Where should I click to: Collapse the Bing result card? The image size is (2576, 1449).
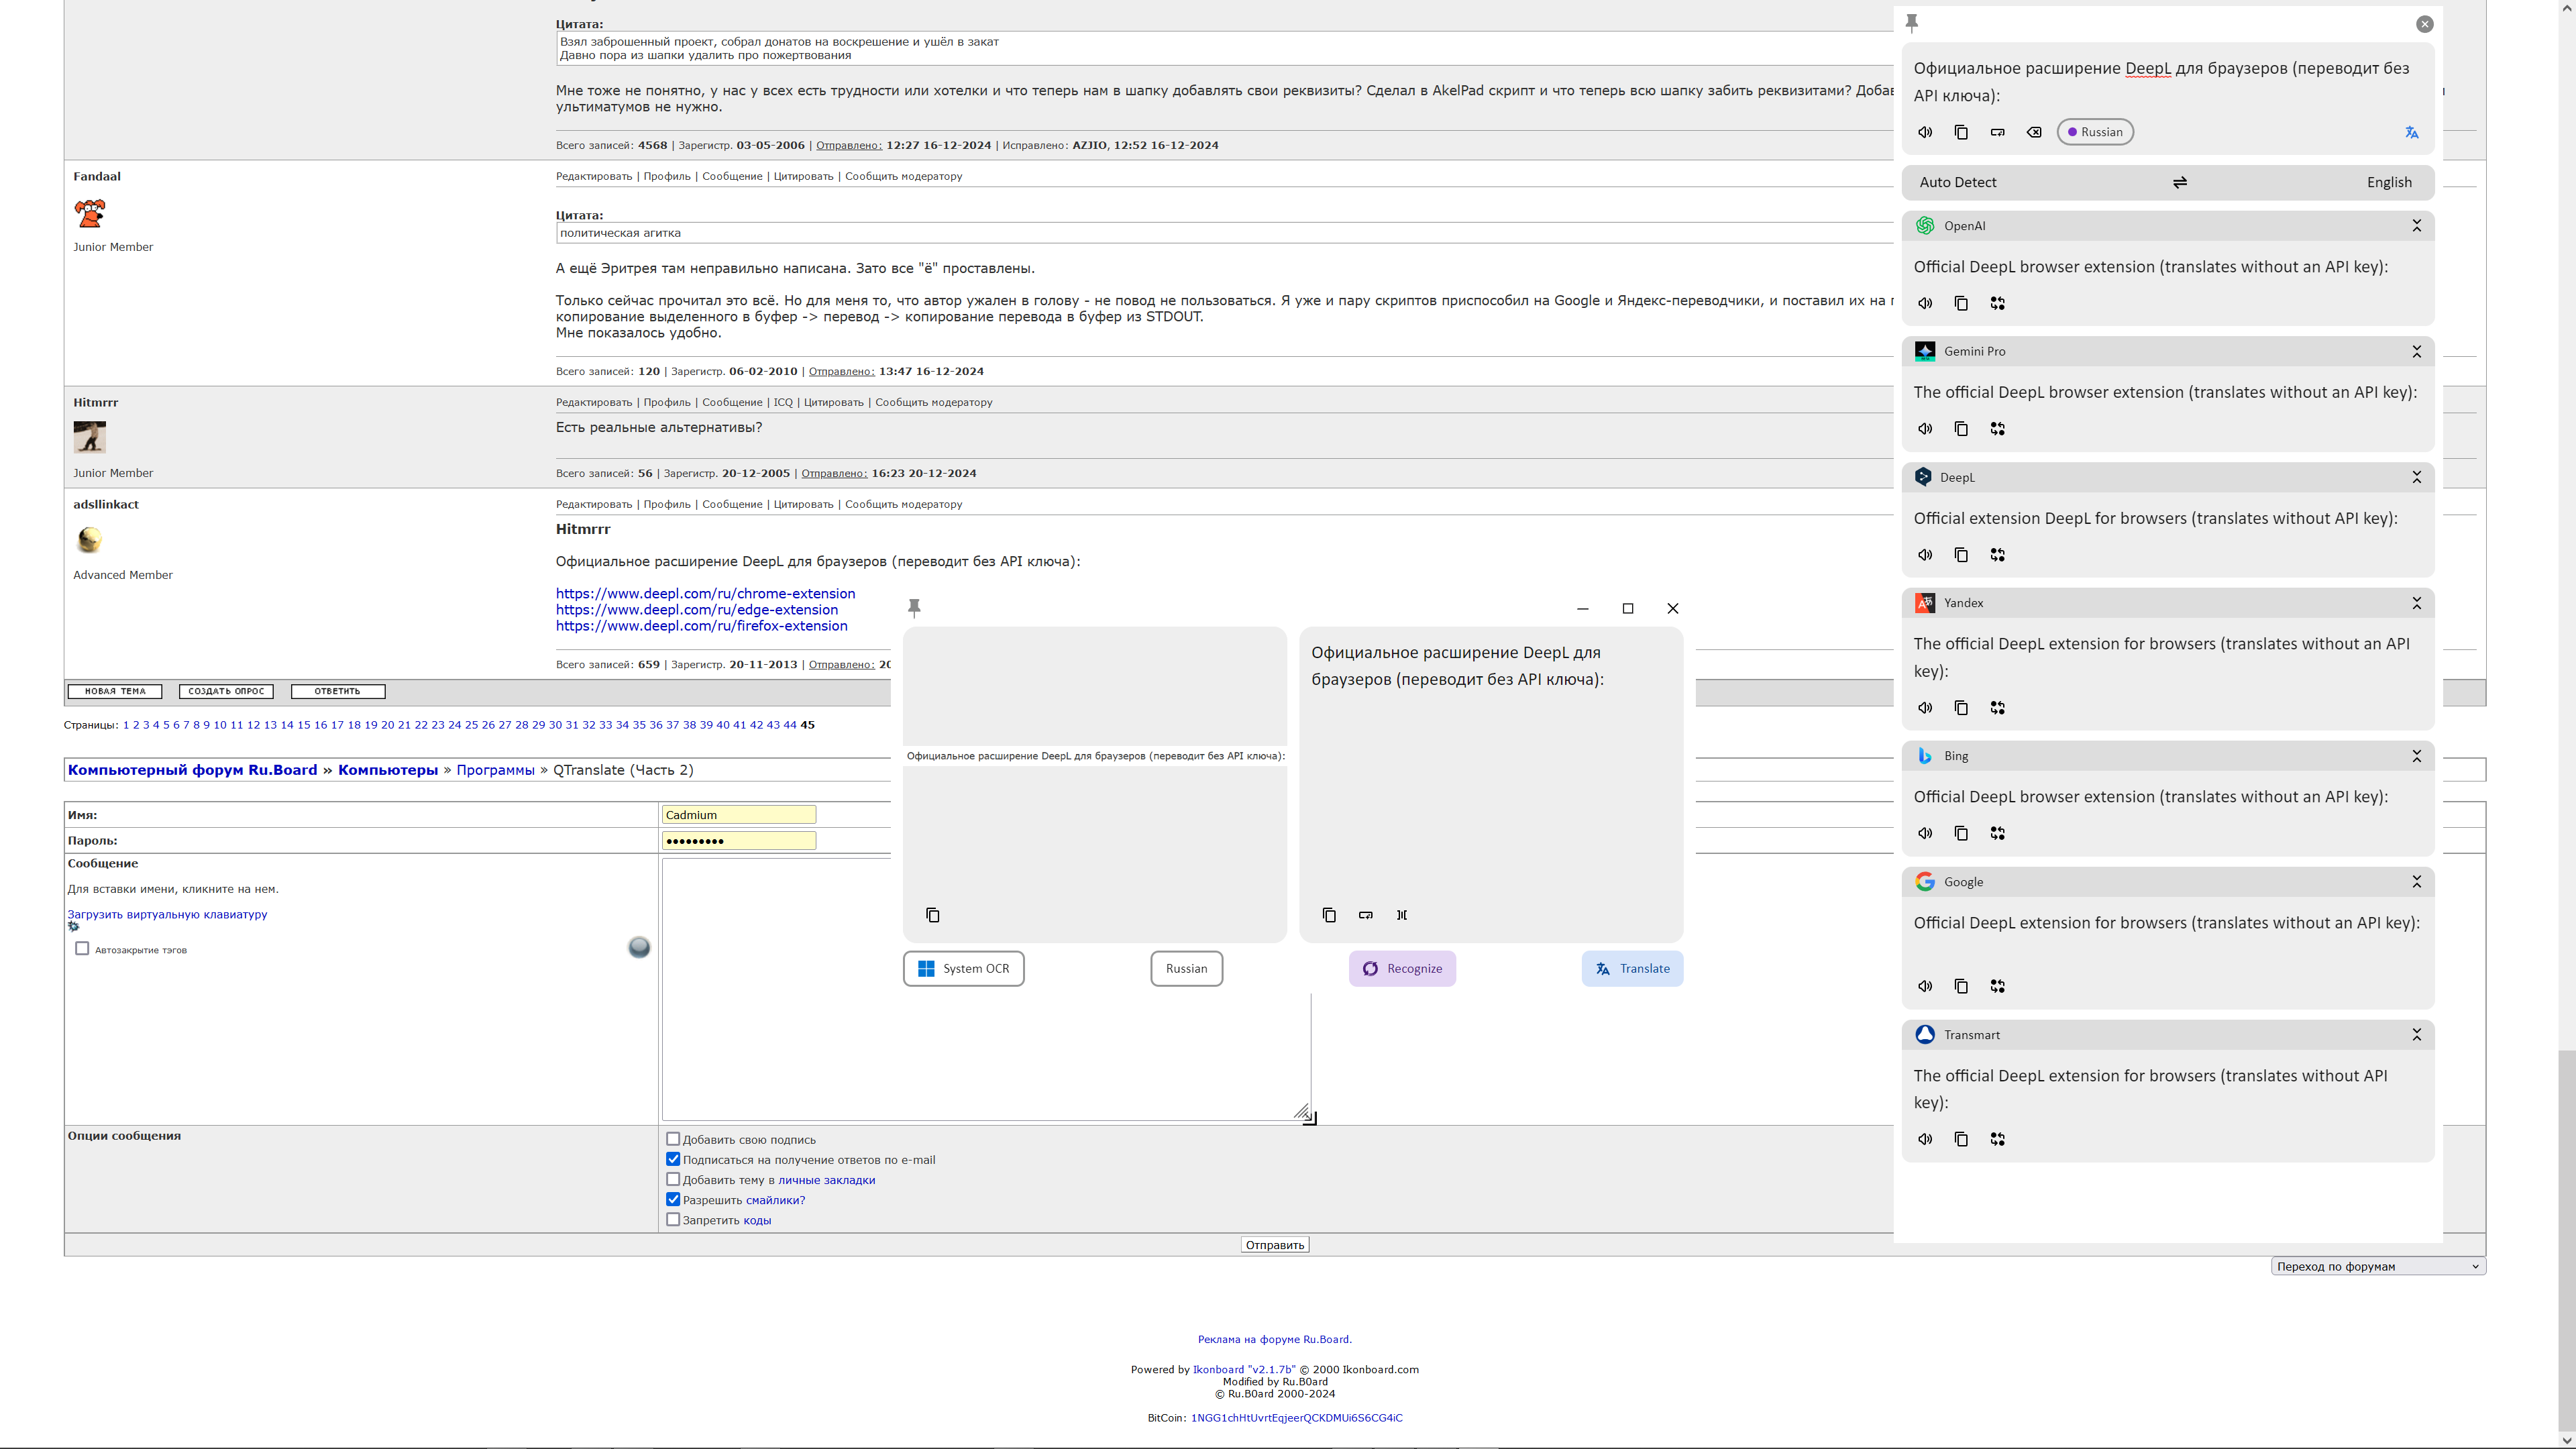pos(2416,756)
